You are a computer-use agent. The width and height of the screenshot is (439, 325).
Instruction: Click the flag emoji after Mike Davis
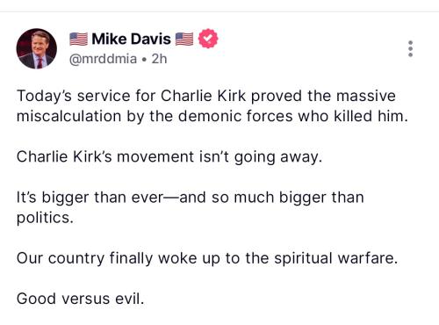pyautogui.click(x=184, y=39)
